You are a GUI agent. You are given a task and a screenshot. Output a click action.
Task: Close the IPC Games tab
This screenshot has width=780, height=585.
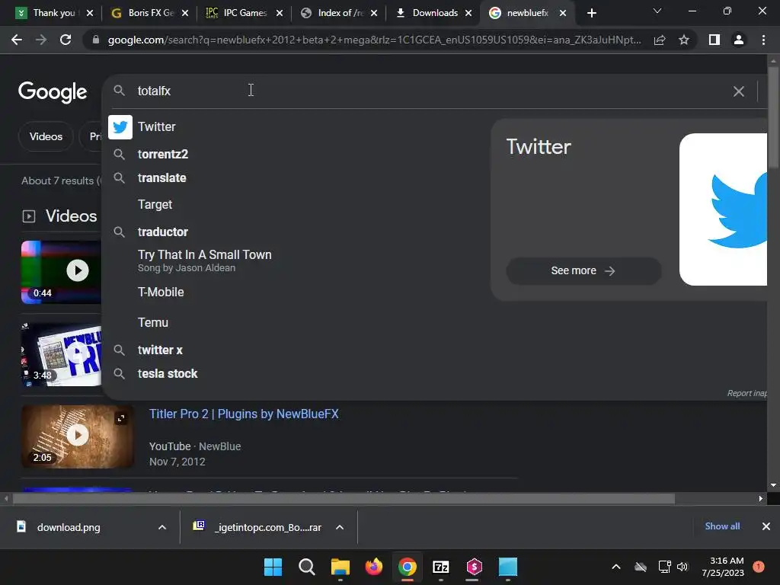(x=280, y=13)
